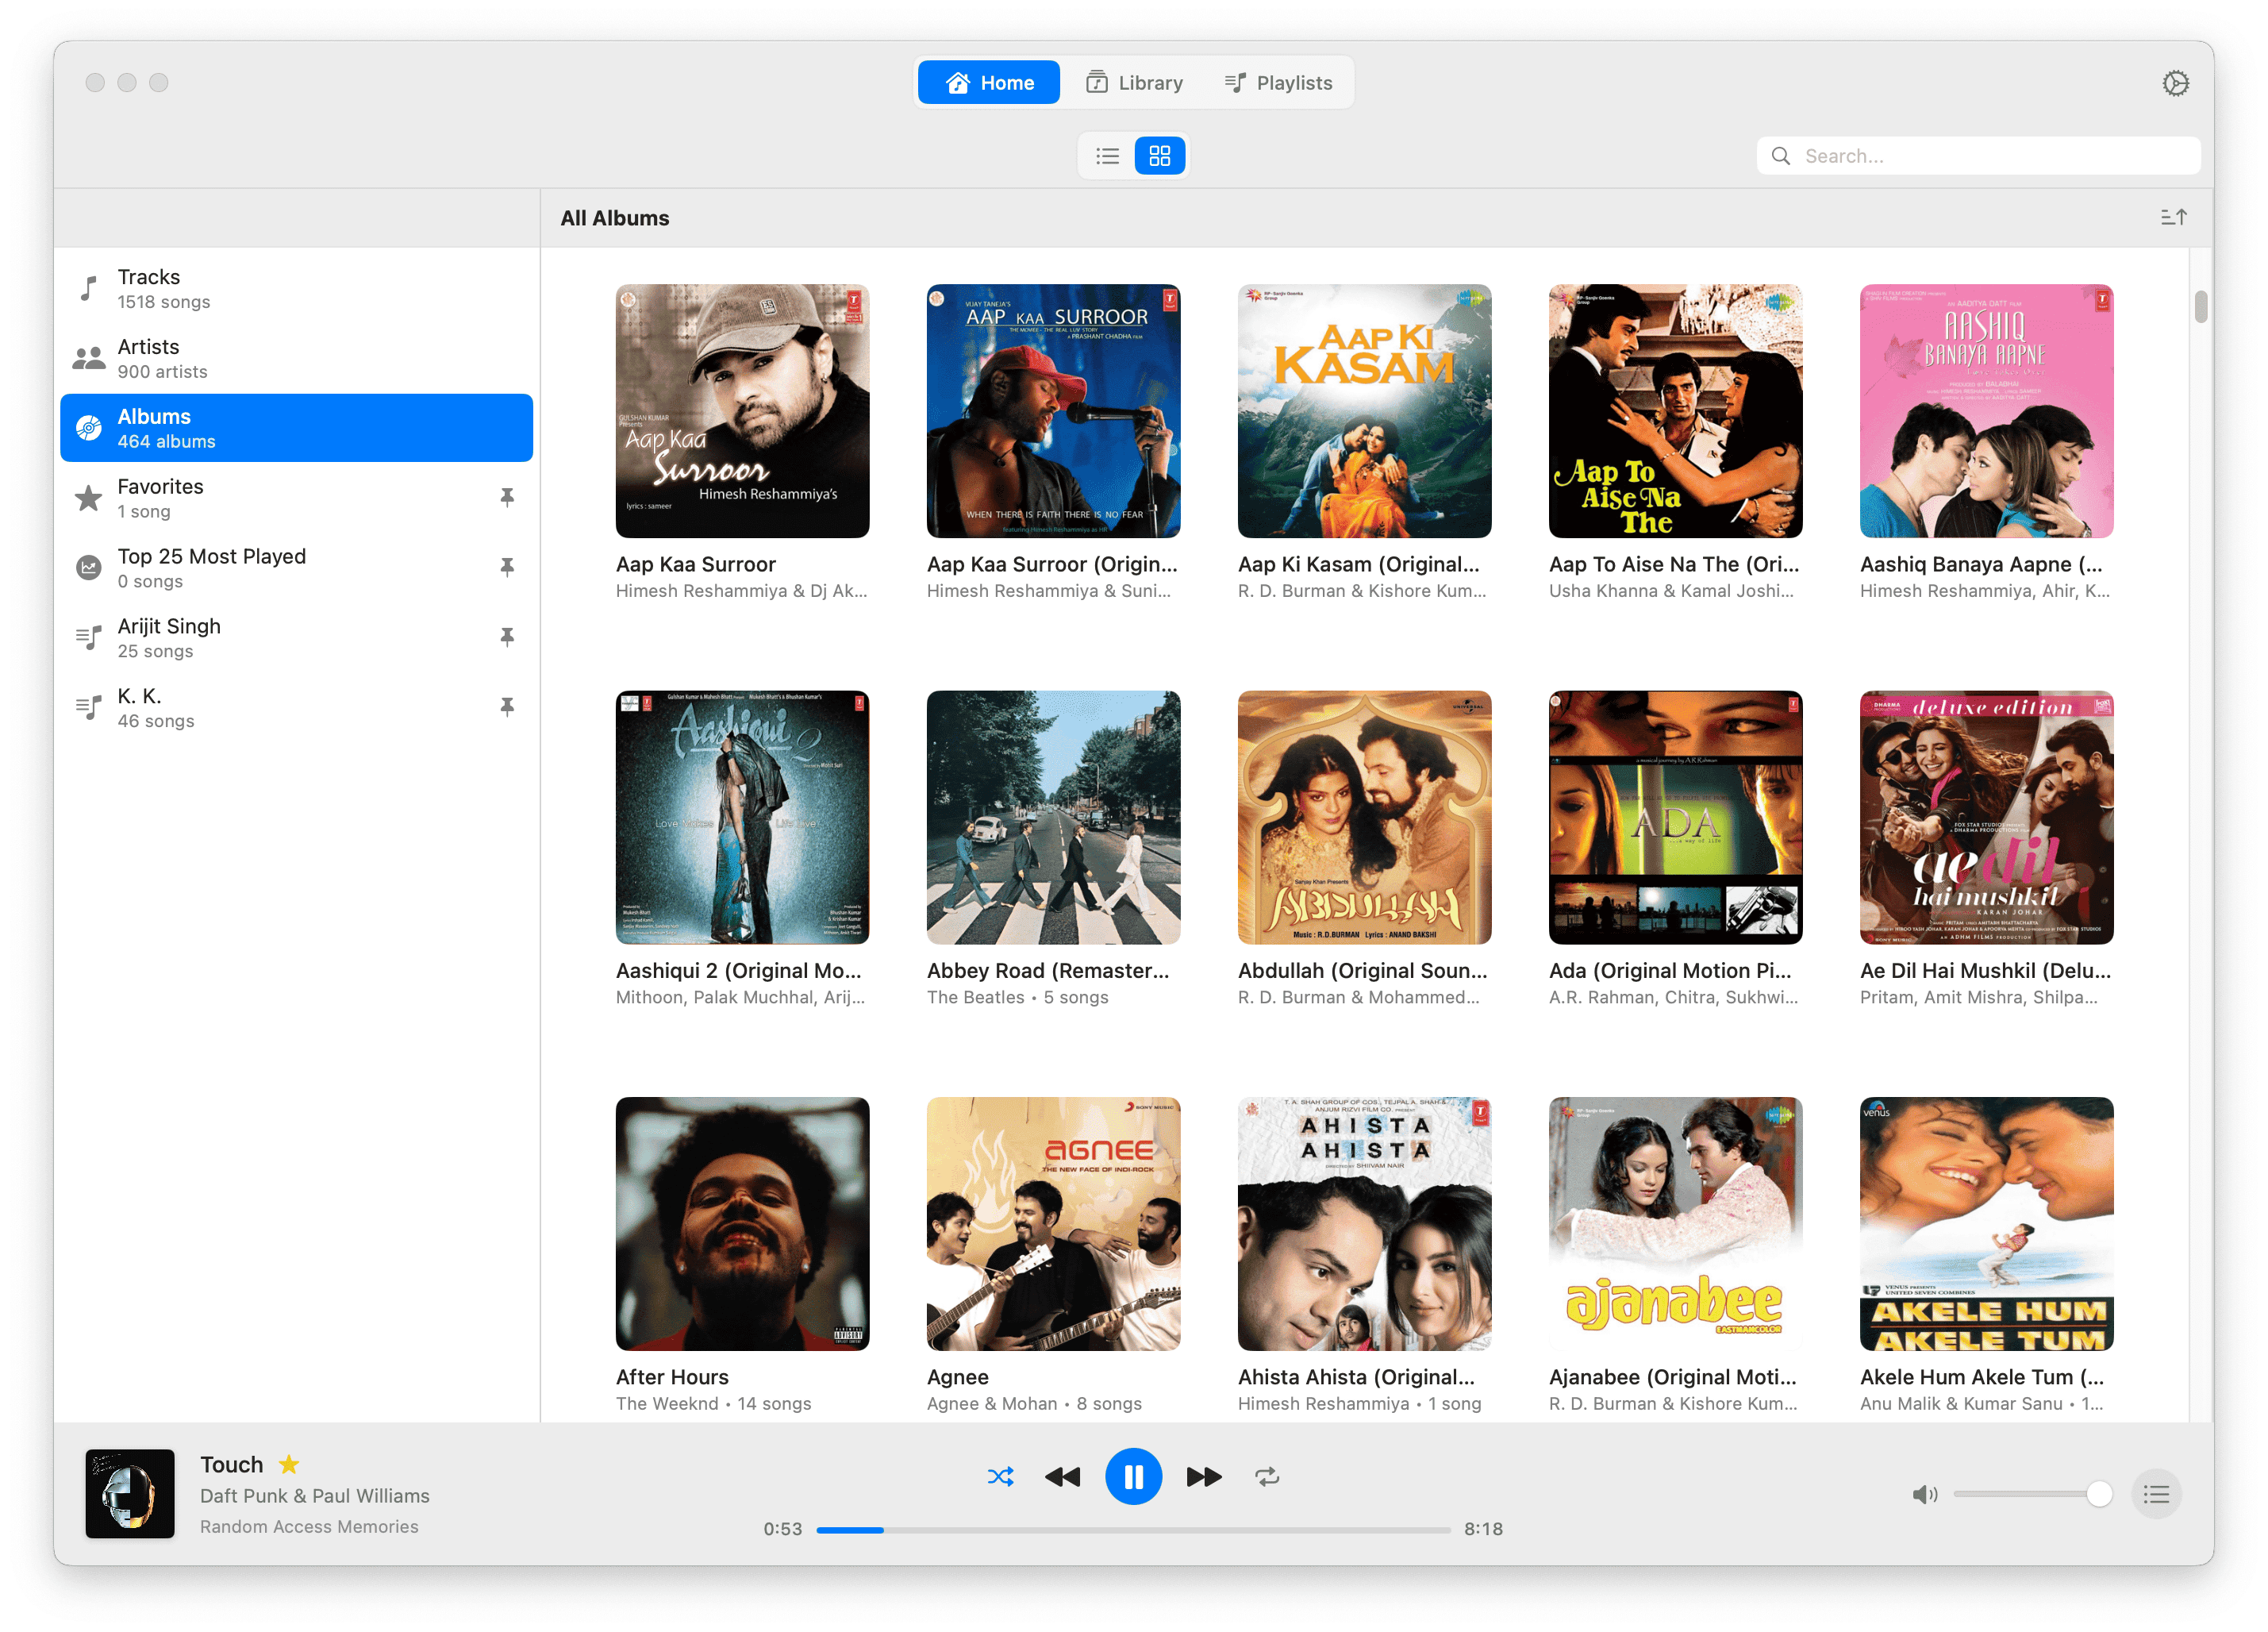Image resolution: width=2268 pixels, height=1632 pixels.
Task: Unfavorite Touch using the yellow star
Action: (x=289, y=1464)
